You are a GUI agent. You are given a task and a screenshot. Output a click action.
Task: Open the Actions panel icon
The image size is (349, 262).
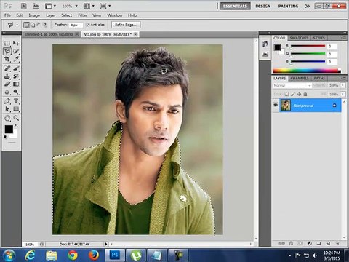[x=265, y=54]
